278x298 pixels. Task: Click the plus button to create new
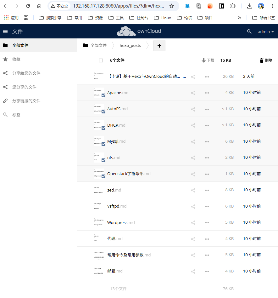(159, 46)
